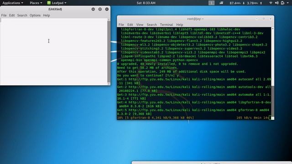Click the terminal download progress line
This screenshot has width=292, height=164.
[193, 118]
